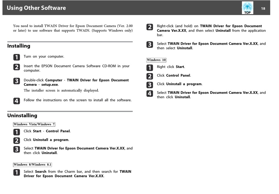Click the intro paragraph "You need to install TWAIN Driver"

[x=73, y=28]
